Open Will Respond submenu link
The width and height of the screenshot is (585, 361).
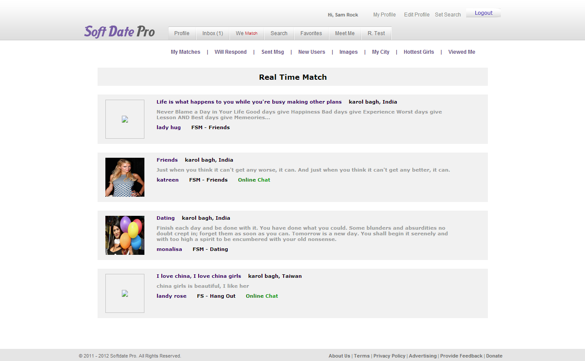[x=231, y=52]
